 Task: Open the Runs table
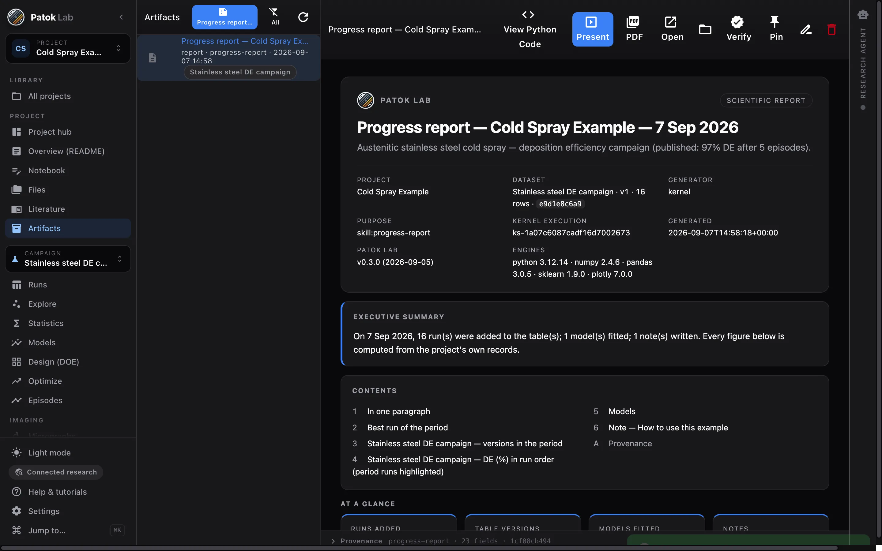click(x=68, y=285)
